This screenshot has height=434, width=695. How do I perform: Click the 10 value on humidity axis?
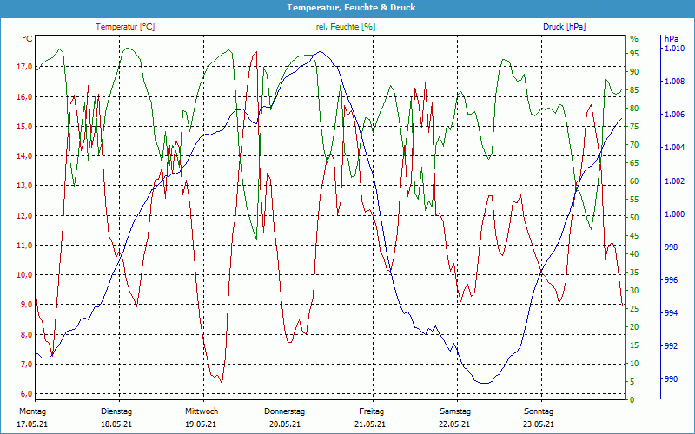click(x=634, y=364)
